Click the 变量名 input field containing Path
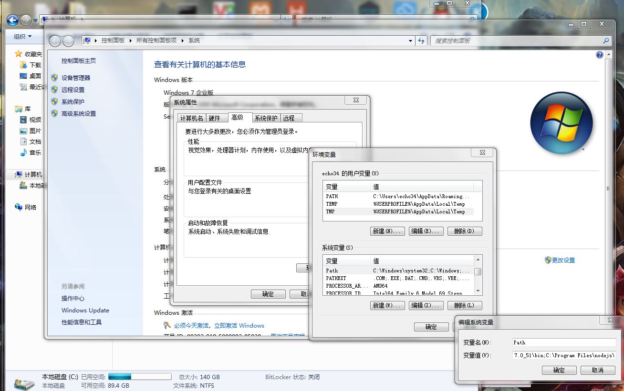 tap(564, 342)
